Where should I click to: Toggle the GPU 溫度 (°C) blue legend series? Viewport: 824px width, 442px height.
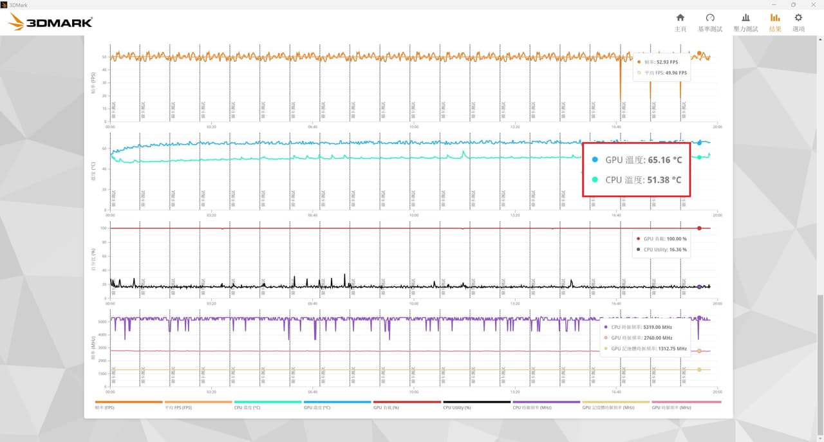pyautogui.click(x=337, y=404)
